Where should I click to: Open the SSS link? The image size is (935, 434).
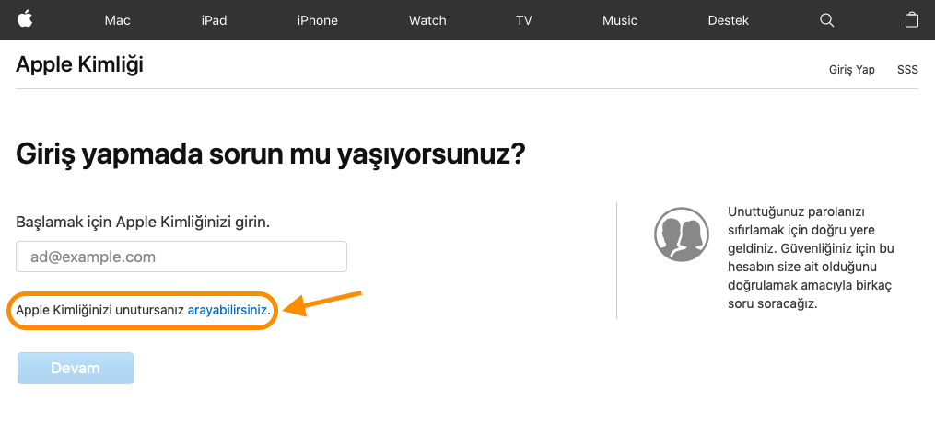coord(907,70)
